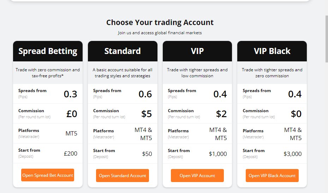Click the Open Standard Account button
This screenshot has height=193, width=328.
pyautogui.click(x=123, y=176)
